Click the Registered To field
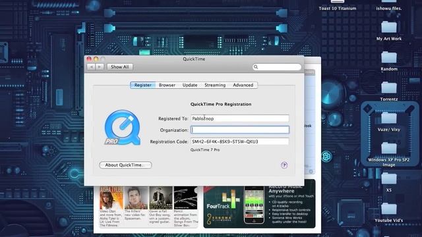Viewport: 422px width, 237px height. tap(240, 118)
